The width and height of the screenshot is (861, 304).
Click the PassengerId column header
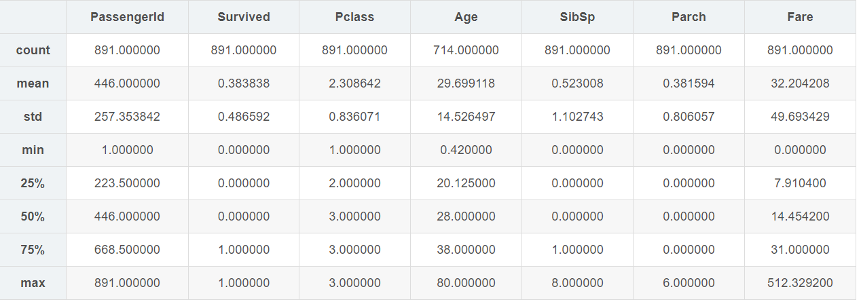point(127,17)
